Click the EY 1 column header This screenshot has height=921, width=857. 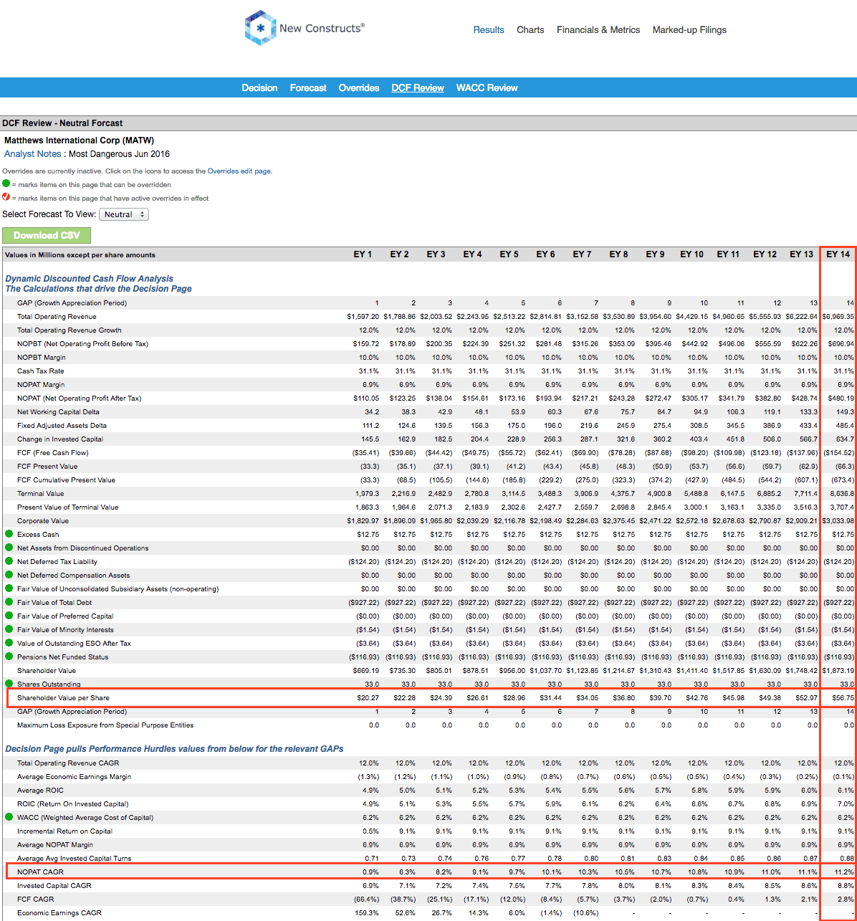click(x=362, y=254)
